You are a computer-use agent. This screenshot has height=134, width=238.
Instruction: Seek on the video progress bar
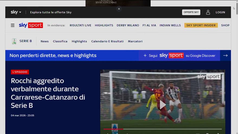(x=163, y=129)
